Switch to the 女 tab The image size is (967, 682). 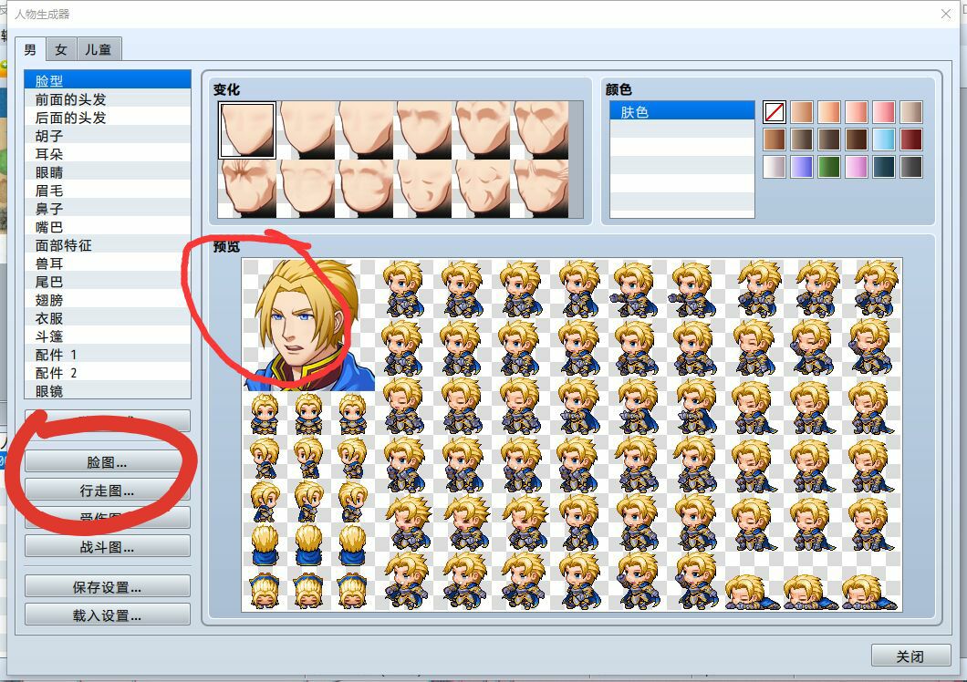pyautogui.click(x=60, y=49)
